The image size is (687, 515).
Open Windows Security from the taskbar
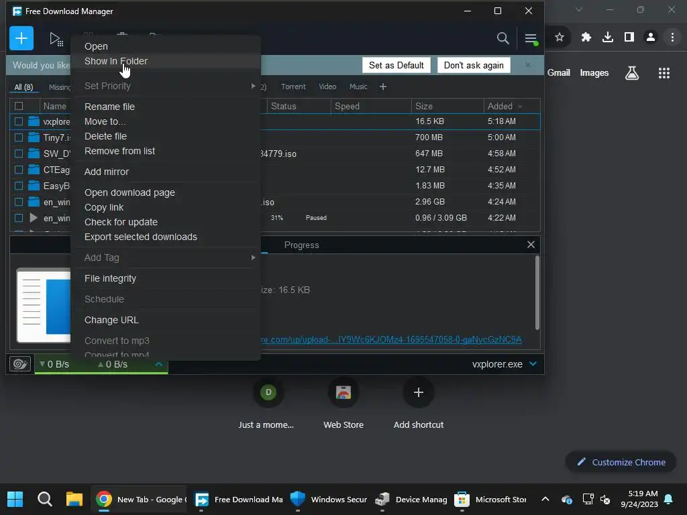click(329, 499)
